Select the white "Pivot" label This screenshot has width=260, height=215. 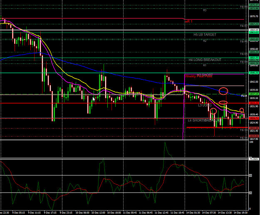tap(244, 96)
